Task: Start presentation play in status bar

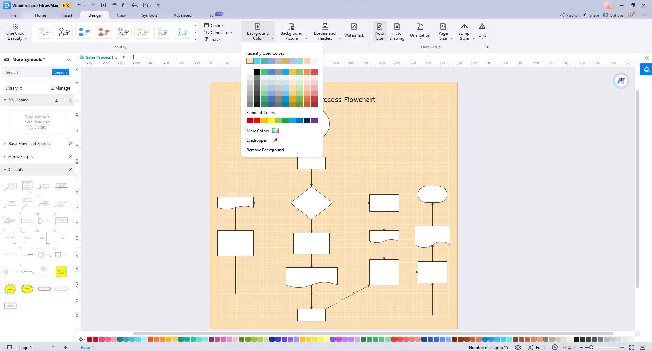Action: pos(555,347)
